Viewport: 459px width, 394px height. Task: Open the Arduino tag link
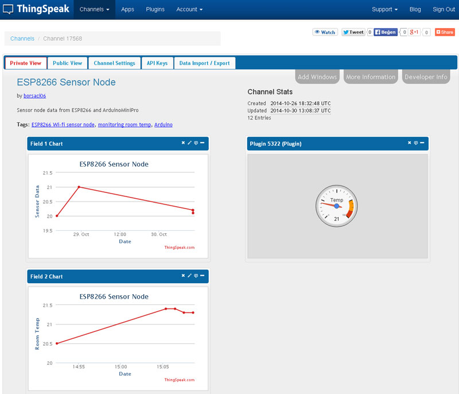164,125
